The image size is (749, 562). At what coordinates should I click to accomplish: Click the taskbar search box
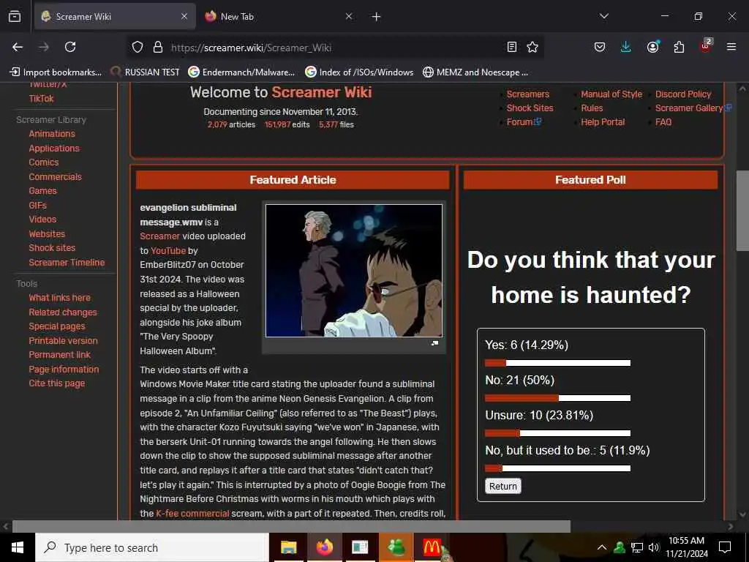click(x=152, y=547)
